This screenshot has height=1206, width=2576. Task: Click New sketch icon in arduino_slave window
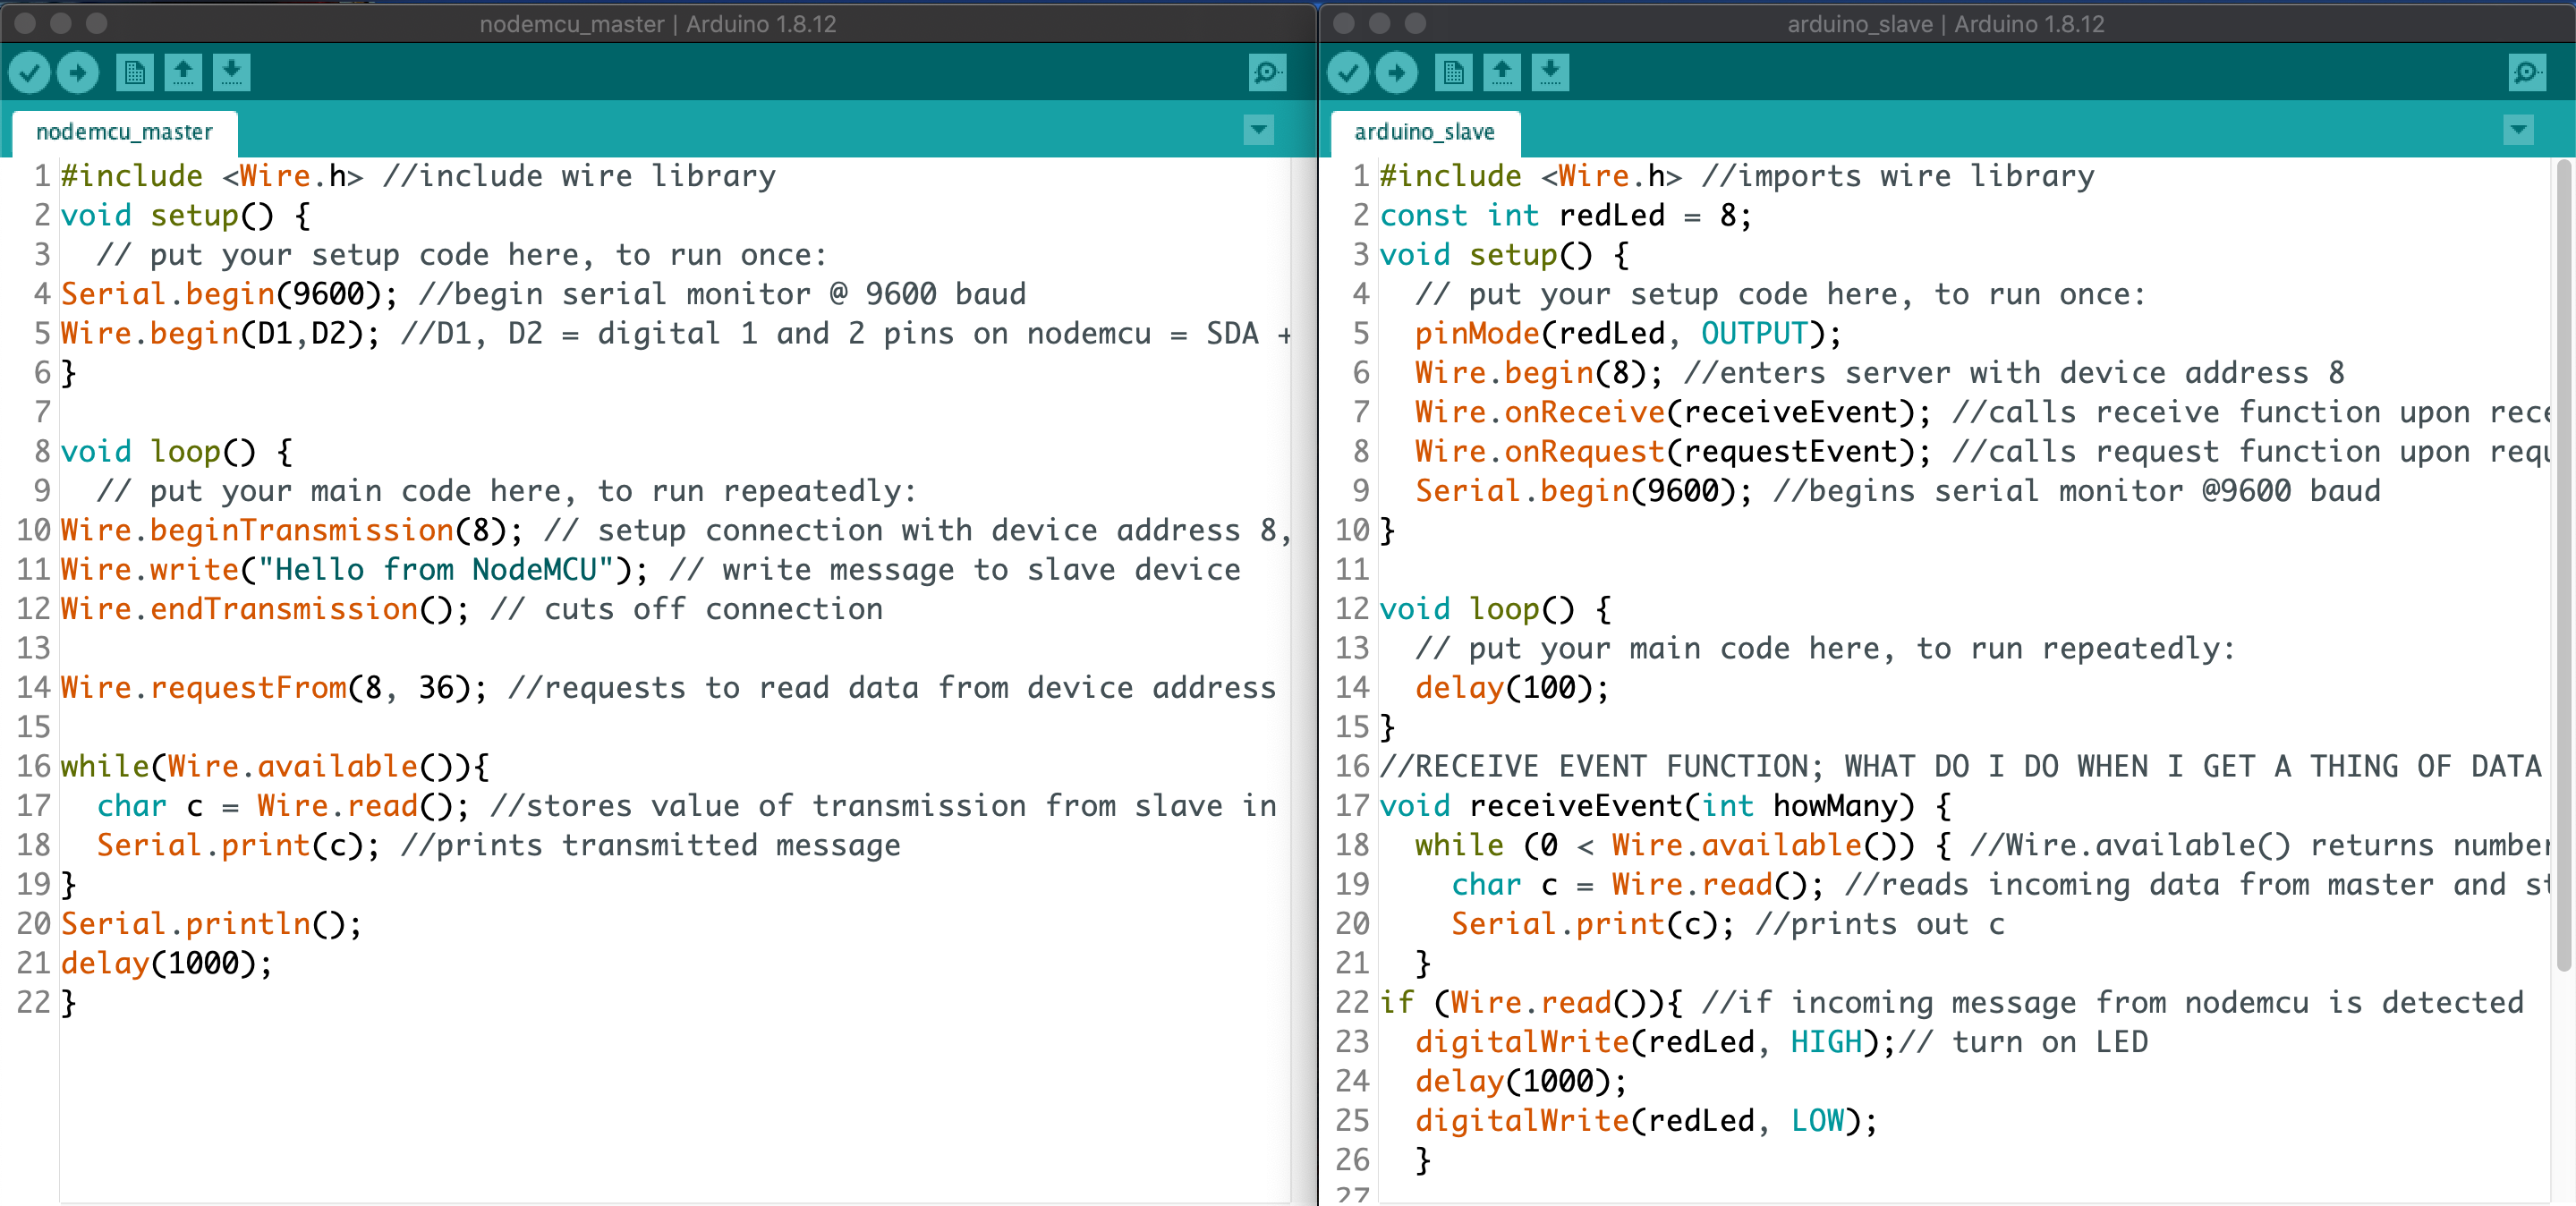[x=1453, y=72]
